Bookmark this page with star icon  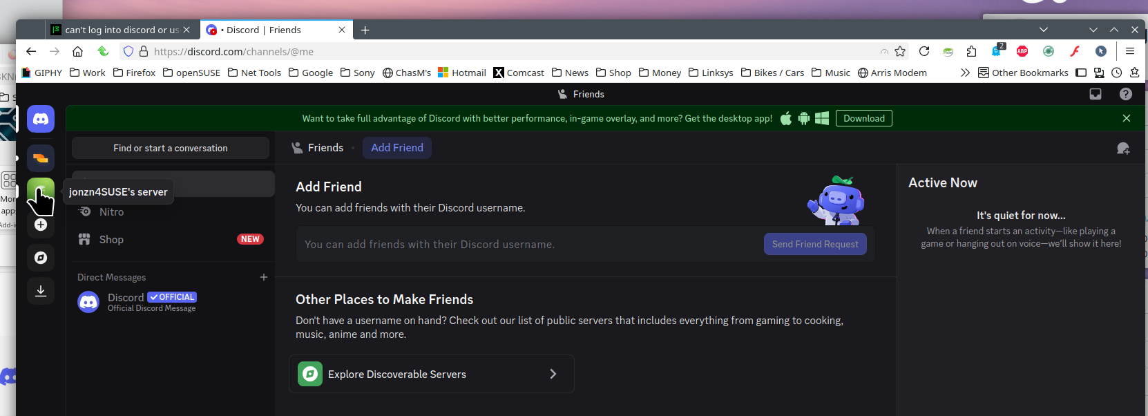900,51
